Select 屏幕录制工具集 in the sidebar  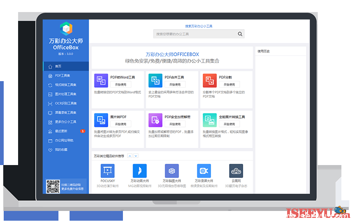66,113
